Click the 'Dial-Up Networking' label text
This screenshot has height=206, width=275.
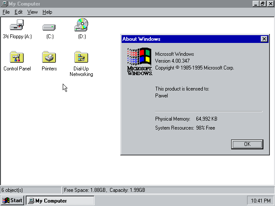click(x=81, y=71)
